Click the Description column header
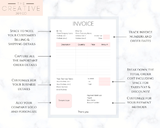Viewport: 160px width, 128px height. [66, 45]
